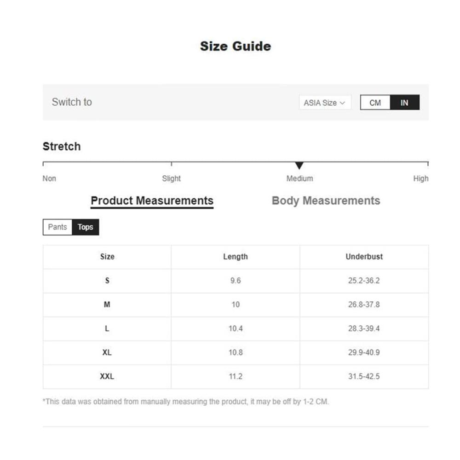
Task: Select the Tops measurement toggle
Action: [x=86, y=227]
